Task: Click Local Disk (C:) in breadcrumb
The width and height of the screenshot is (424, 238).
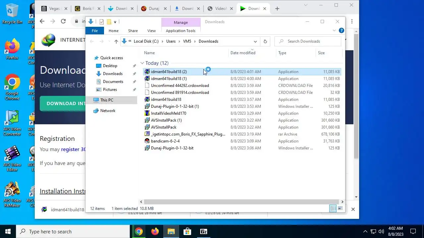Action: [x=146, y=41]
